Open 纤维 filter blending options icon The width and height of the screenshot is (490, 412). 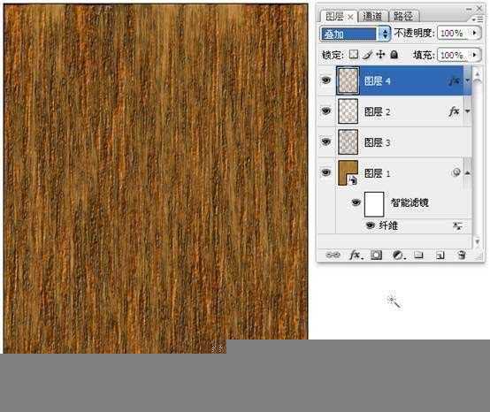(457, 225)
